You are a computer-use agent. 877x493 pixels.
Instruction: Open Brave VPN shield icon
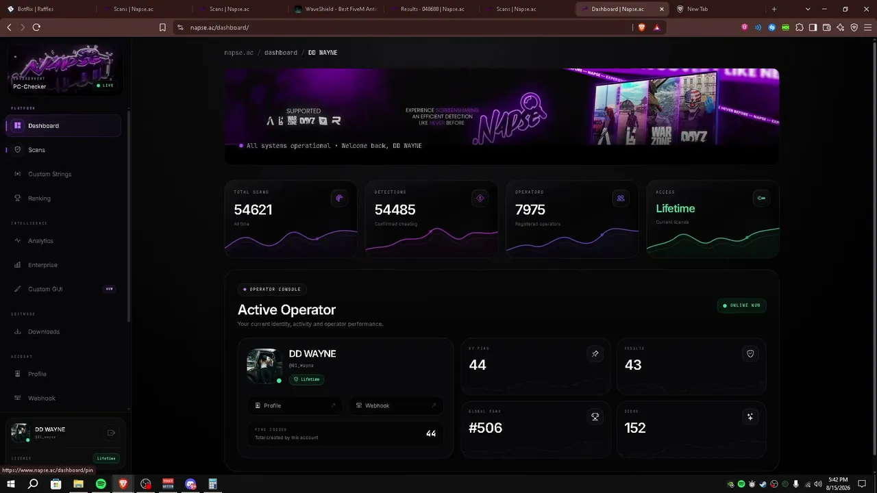tap(854, 27)
